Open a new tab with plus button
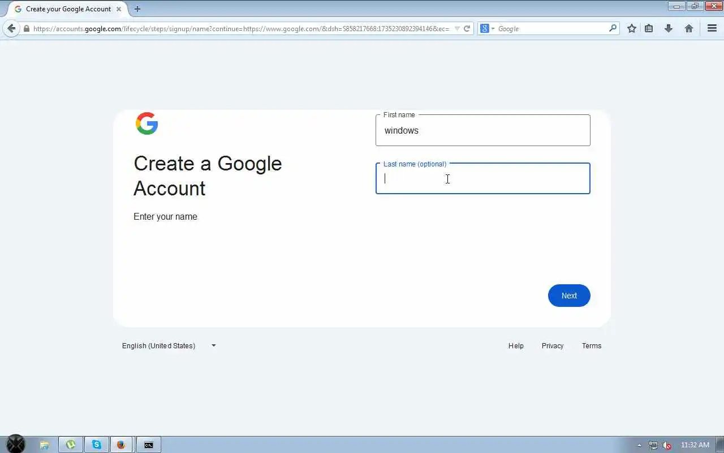The image size is (724, 453). pyautogui.click(x=137, y=9)
